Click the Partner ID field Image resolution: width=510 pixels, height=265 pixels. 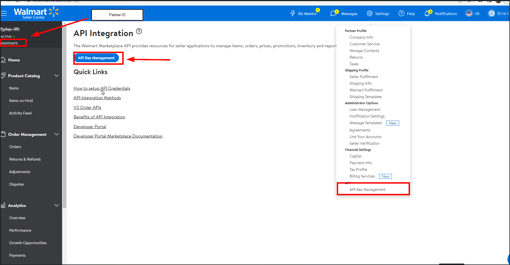click(117, 15)
